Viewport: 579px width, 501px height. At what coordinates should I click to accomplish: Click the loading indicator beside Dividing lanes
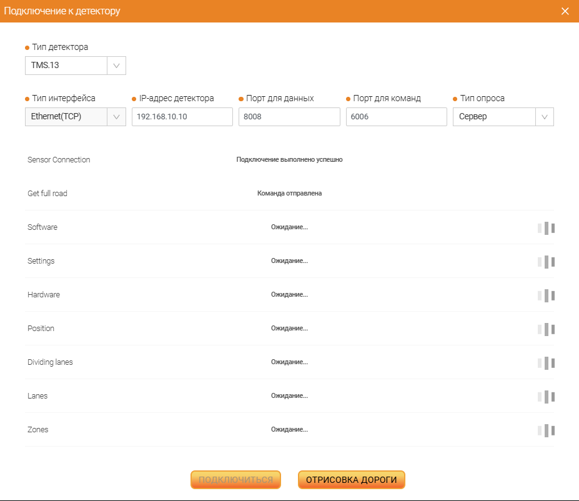pyautogui.click(x=545, y=363)
